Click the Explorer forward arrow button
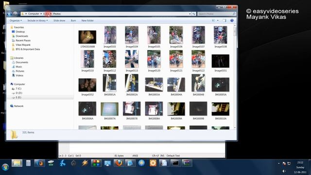 [x=15, y=14]
